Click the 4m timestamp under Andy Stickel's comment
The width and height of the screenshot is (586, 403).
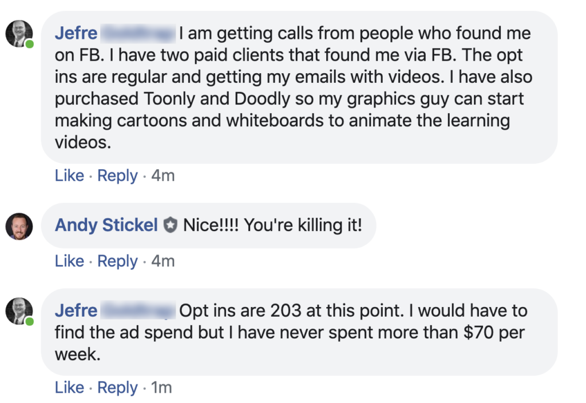(x=163, y=261)
